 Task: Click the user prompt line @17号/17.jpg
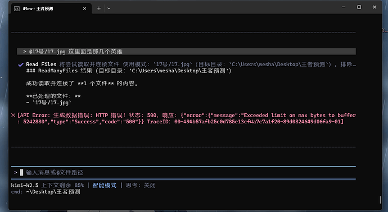tap(186, 52)
